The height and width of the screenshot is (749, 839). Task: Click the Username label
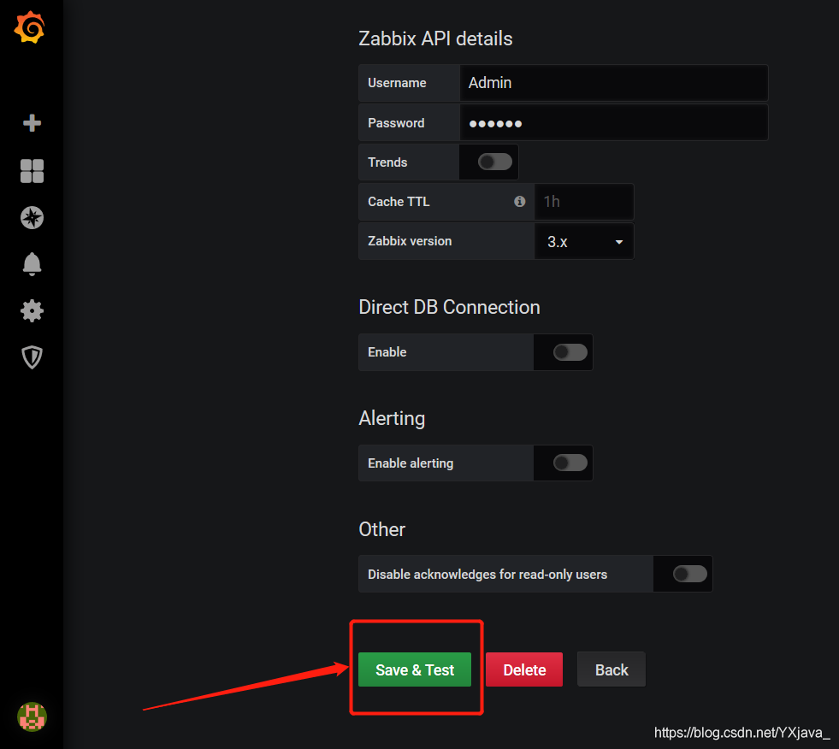[397, 83]
